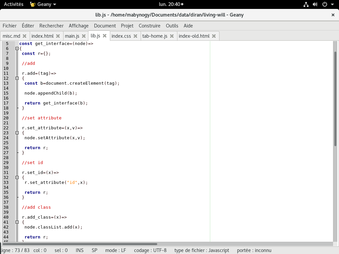The width and height of the screenshot is (339, 254).
Task: Open the Construire menu
Action: tap(150, 26)
